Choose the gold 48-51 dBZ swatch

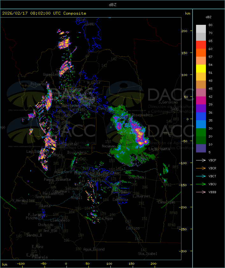[x=201, y=77]
